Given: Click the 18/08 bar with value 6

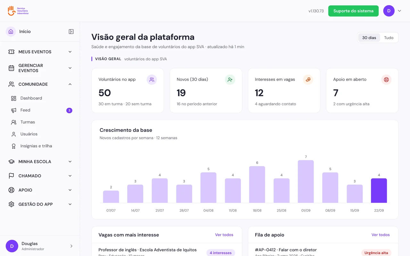Looking at the screenshot, I should pos(257,185).
